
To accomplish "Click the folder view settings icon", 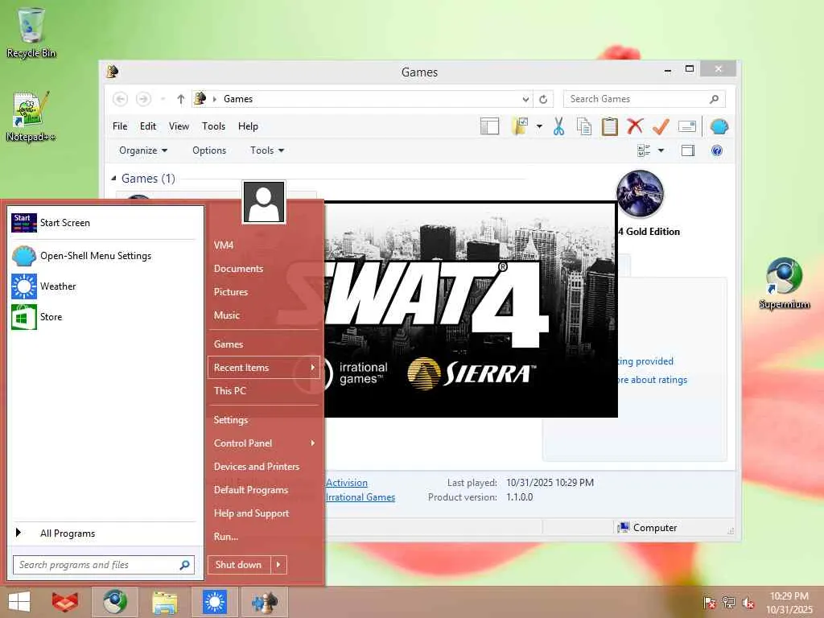I will pos(520,126).
